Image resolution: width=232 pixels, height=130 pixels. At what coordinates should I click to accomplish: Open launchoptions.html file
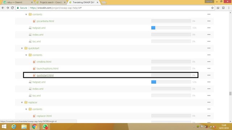pos(47,69)
